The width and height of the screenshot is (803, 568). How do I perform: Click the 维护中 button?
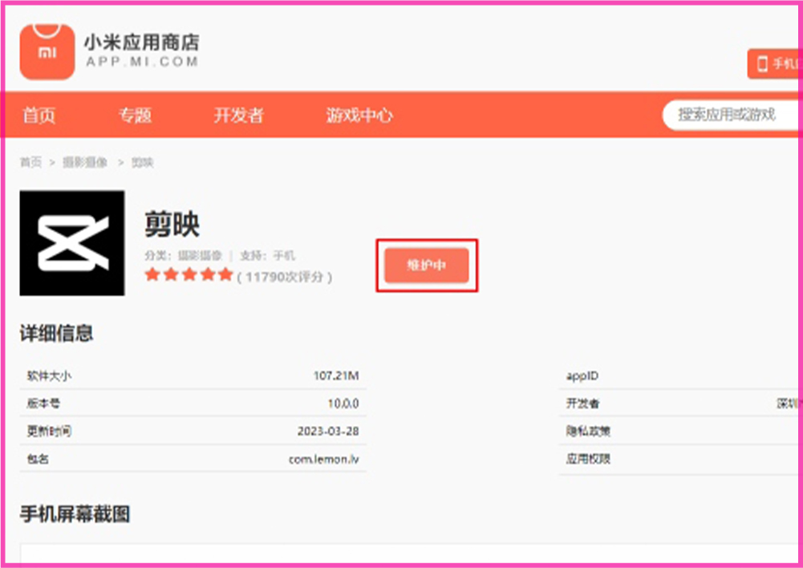tap(427, 266)
